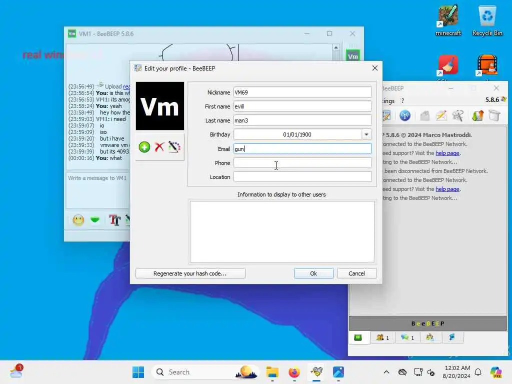Open the font Tr icon in chat toolbar
The image size is (512, 384).
coord(114,220)
